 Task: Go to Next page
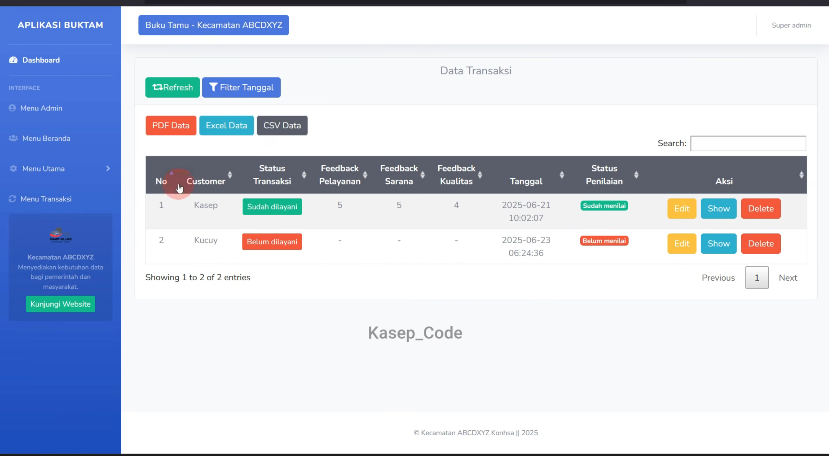click(x=788, y=278)
